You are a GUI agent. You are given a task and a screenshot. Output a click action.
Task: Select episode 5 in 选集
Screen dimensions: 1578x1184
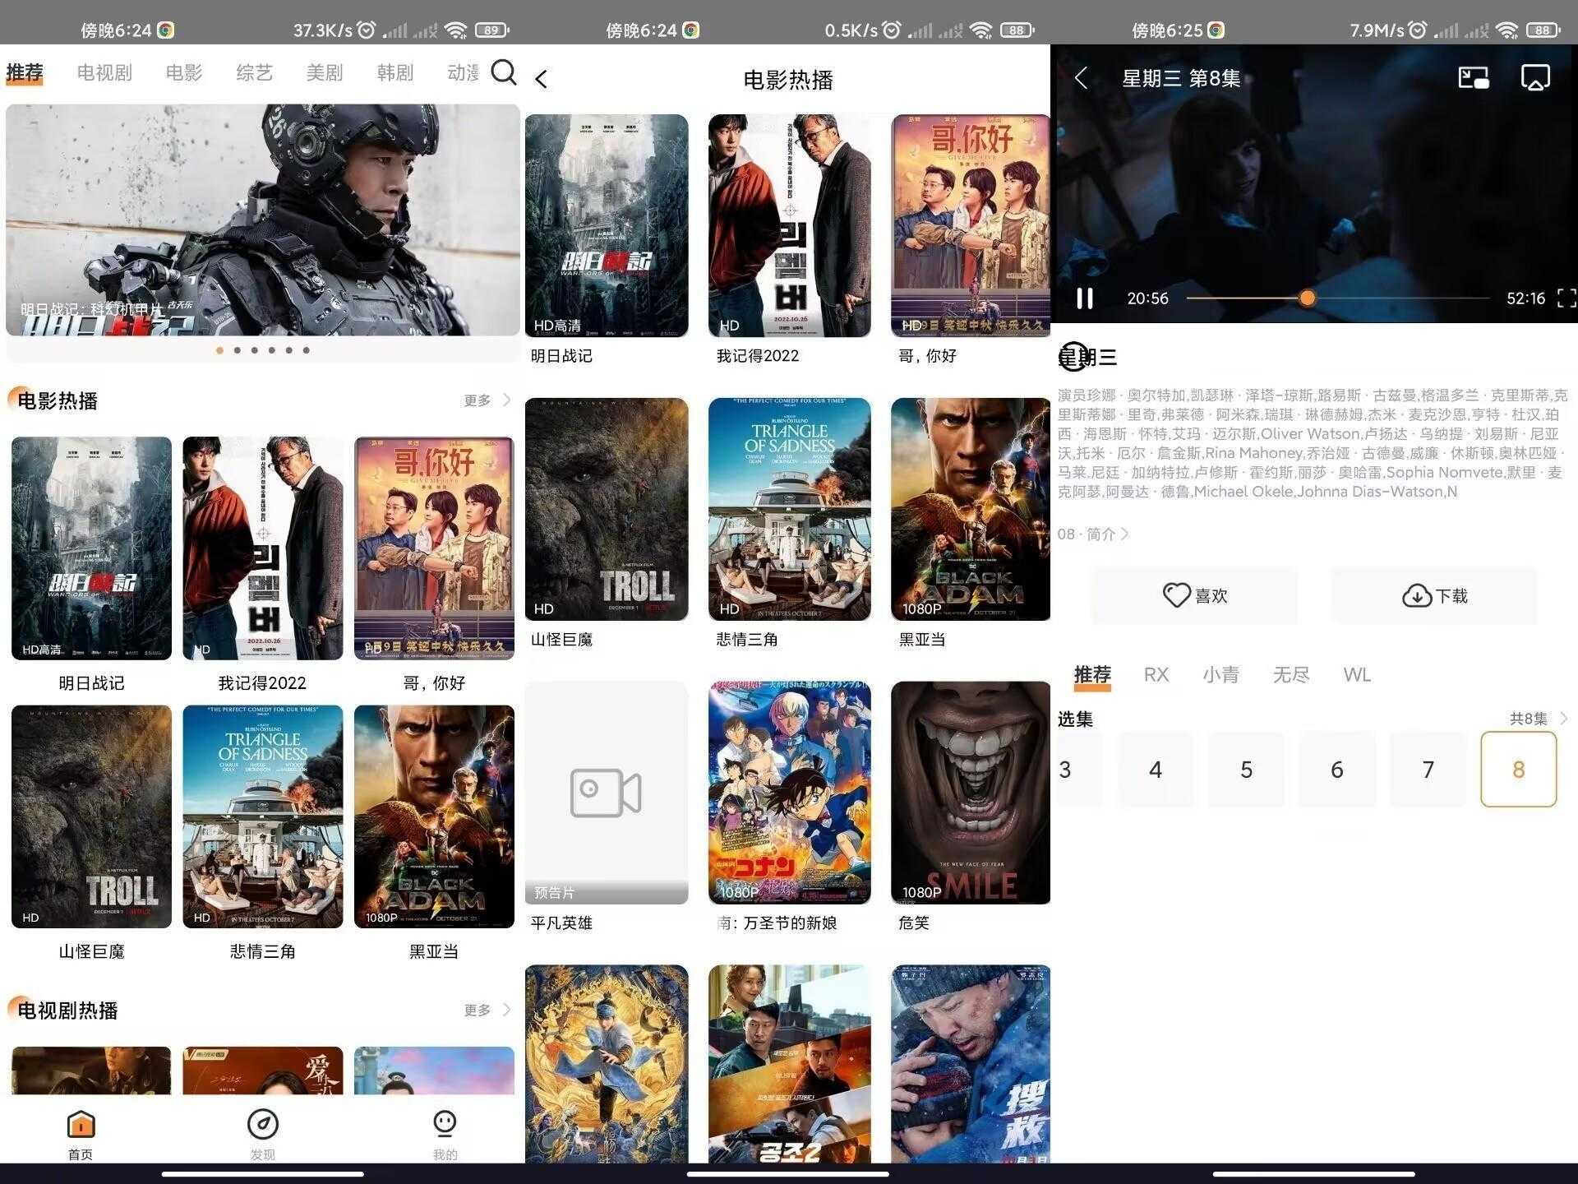point(1246,770)
